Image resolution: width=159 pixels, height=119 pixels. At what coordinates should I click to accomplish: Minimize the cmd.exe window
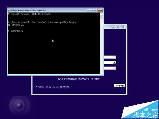pos(90,10)
